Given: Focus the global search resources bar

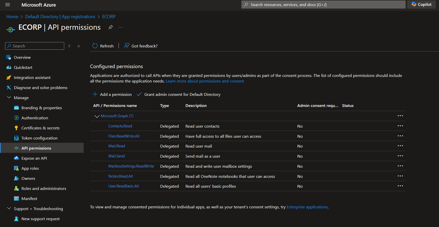Looking at the screenshot, I should (x=324, y=5).
